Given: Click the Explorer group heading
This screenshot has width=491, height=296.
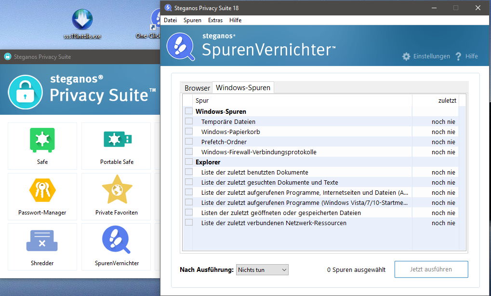Looking at the screenshot, I should pyautogui.click(x=208, y=162).
